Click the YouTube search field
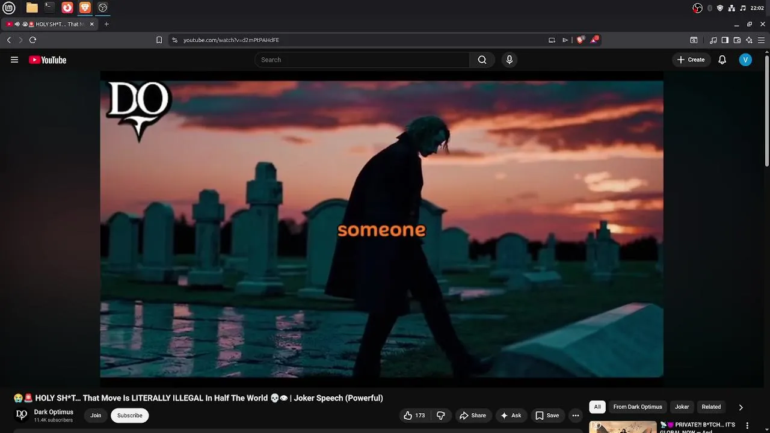This screenshot has width=770, height=433. (362, 60)
